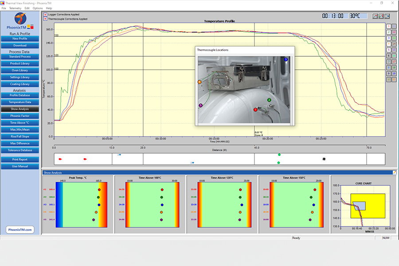Click the Thermal View app icon in title bar
The width and height of the screenshot is (399, 266).
(x=3, y=3)
